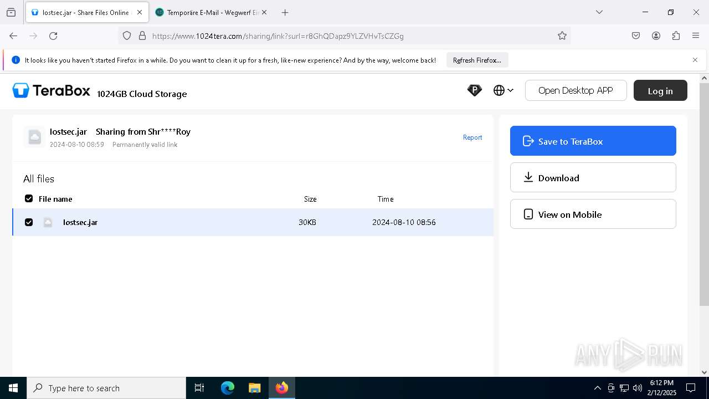Open the language globe selector

[x=504, y=90]
